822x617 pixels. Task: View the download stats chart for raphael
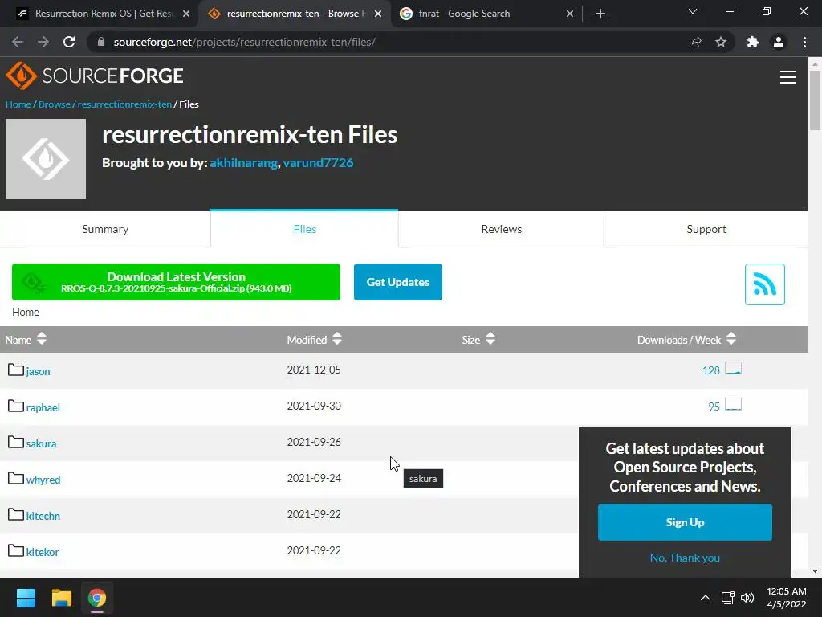tap(733, 405)
